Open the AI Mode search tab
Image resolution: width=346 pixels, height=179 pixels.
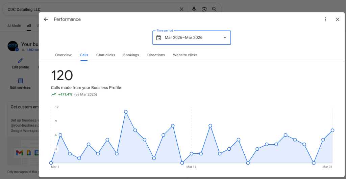tap(14, 26)
